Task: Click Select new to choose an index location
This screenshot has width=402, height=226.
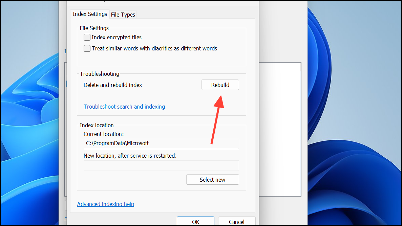Action: coord(212,179)
